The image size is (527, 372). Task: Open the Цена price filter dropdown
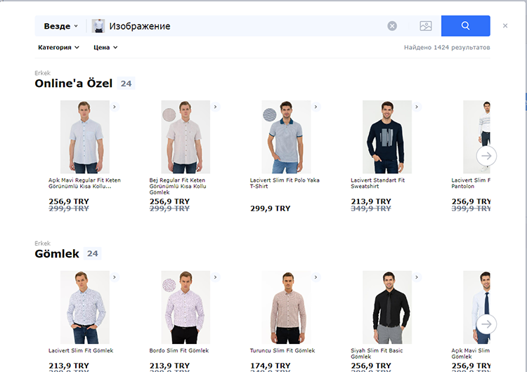pos(105,48)
